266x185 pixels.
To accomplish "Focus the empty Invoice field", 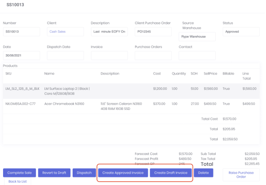I will coord(109,56).
